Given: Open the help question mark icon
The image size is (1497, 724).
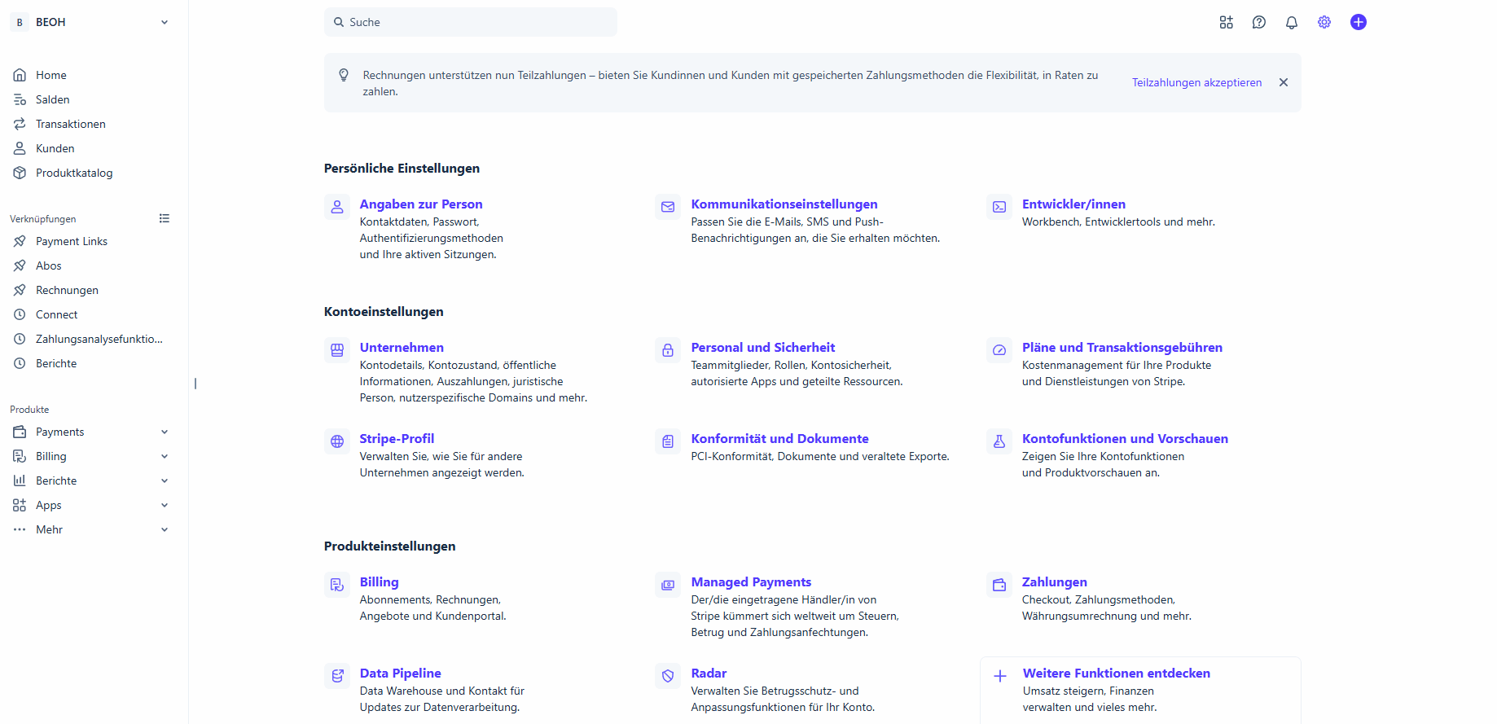Looking at the screenshot, I should (x=1258, y=22).
